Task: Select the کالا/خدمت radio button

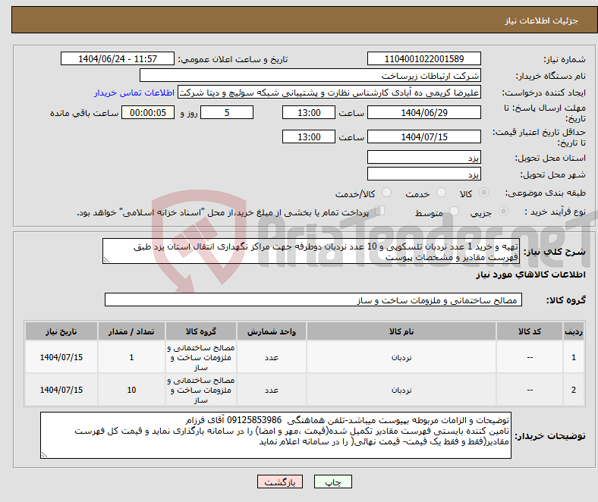Action: coord(386,193)
